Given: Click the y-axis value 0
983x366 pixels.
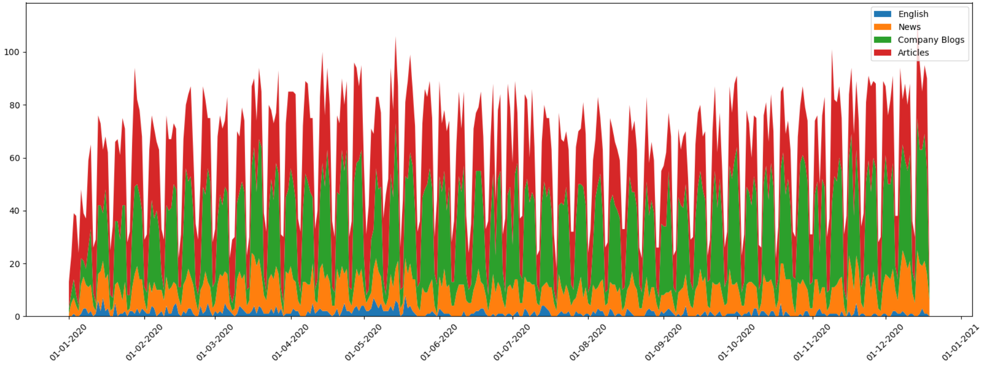Looking at the screenshot, I should tap(18, 317).
